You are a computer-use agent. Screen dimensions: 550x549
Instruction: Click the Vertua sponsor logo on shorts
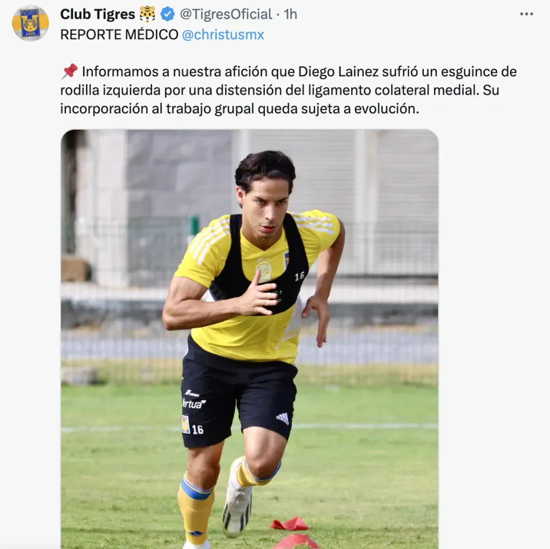pyautogui.click(x=193, y=403)
